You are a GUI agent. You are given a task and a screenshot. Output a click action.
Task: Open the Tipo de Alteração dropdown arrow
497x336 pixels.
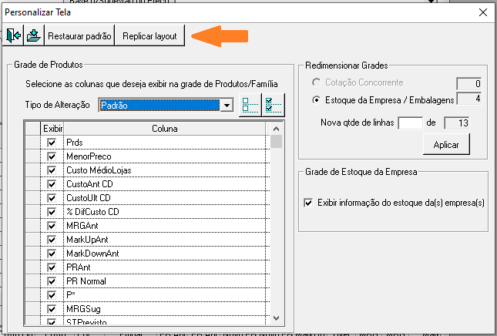(x=227, y=106)
